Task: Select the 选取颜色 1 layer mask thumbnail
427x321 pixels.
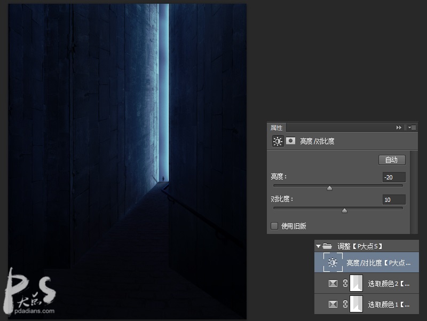Action: 356,304
